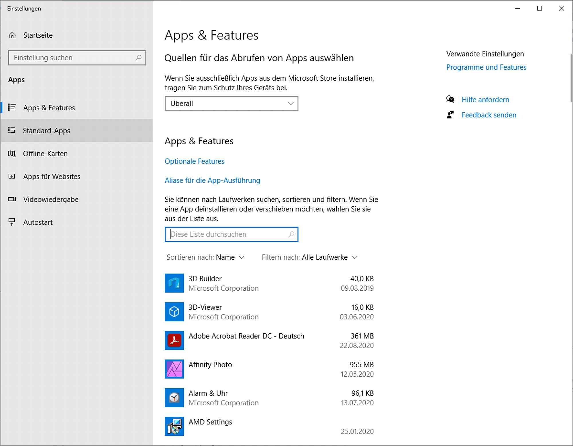This screenshot has width=573, height=446.
Task: Click the Offline-Karten map icon
Action: pos(12,154)
